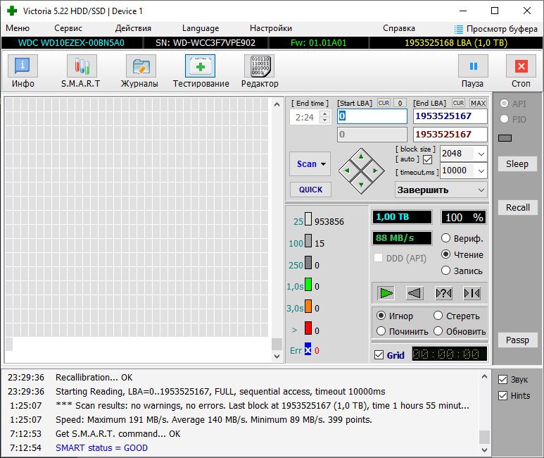Click the QUICK scan button
This screenshot has width=544, height=458.
pyautogui.click(x=310, y=190)
